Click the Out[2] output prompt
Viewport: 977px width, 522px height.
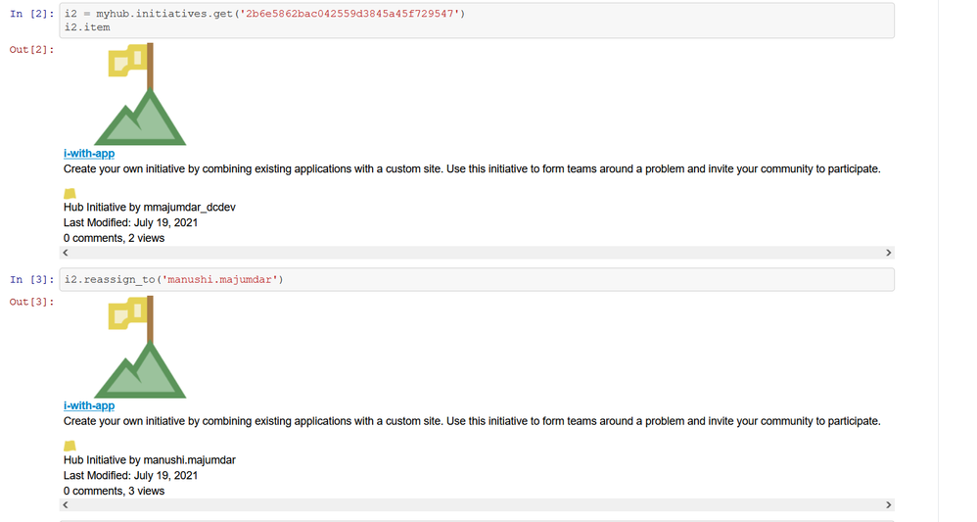click(31, 49)
